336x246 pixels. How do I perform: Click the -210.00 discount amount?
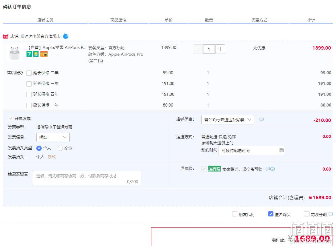click(x=322, y=120)
